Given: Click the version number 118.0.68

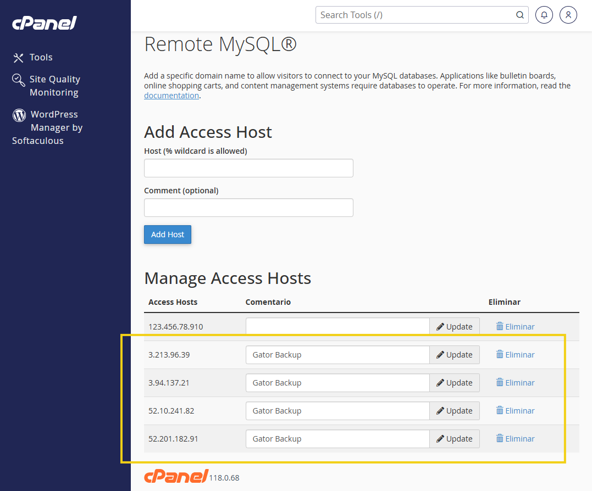Looking at the screenshot, I should pos(224,478).
